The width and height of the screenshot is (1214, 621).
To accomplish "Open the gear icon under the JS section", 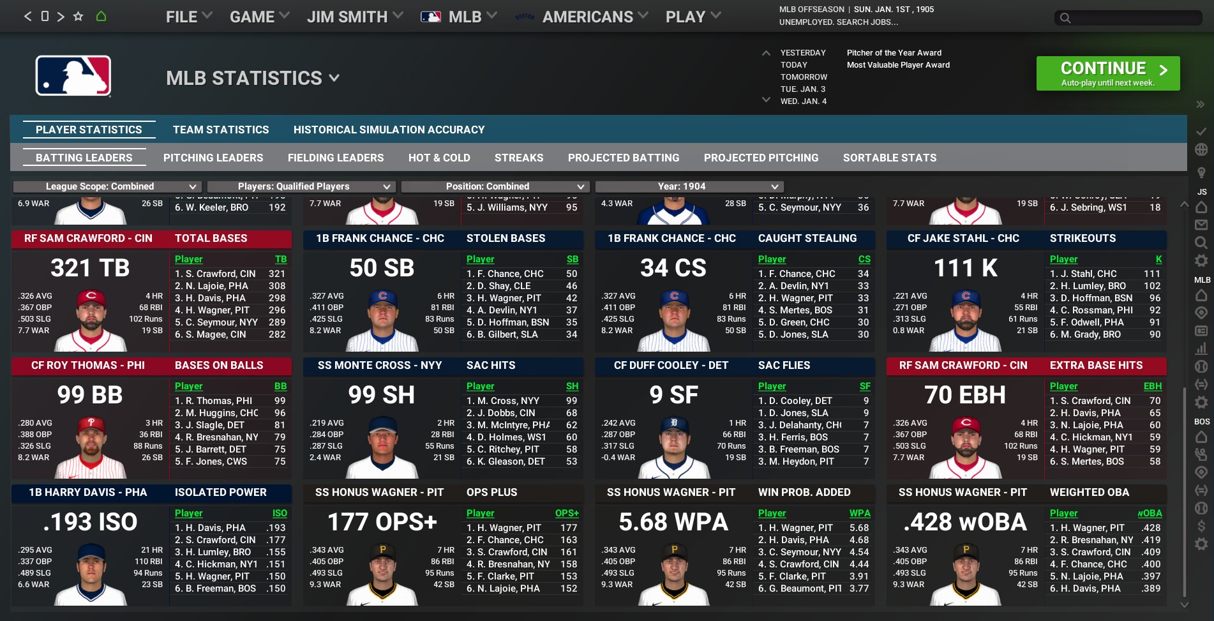I will click(1201, 260).
